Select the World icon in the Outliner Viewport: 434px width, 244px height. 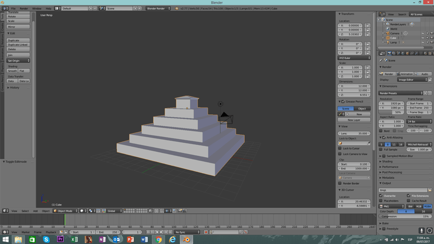pyautogui.click(x=388, y=29)
